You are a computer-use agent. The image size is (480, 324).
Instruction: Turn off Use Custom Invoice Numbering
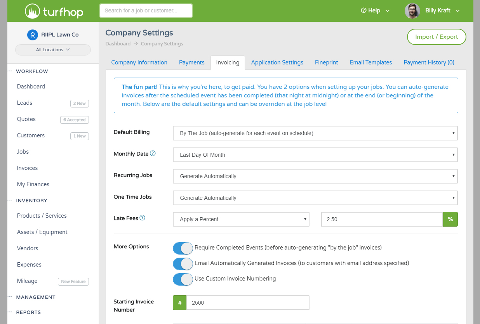tap(183, 279)
